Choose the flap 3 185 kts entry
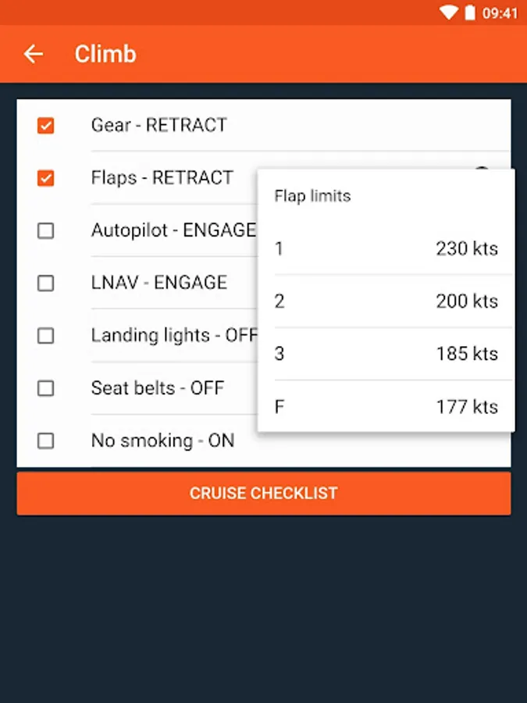Screen dimensions: 527x703 pos(386,353)
